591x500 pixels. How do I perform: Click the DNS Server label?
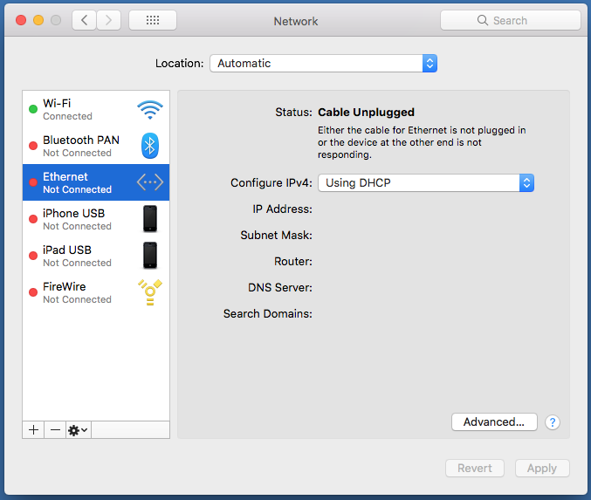[x=280, y=287]
